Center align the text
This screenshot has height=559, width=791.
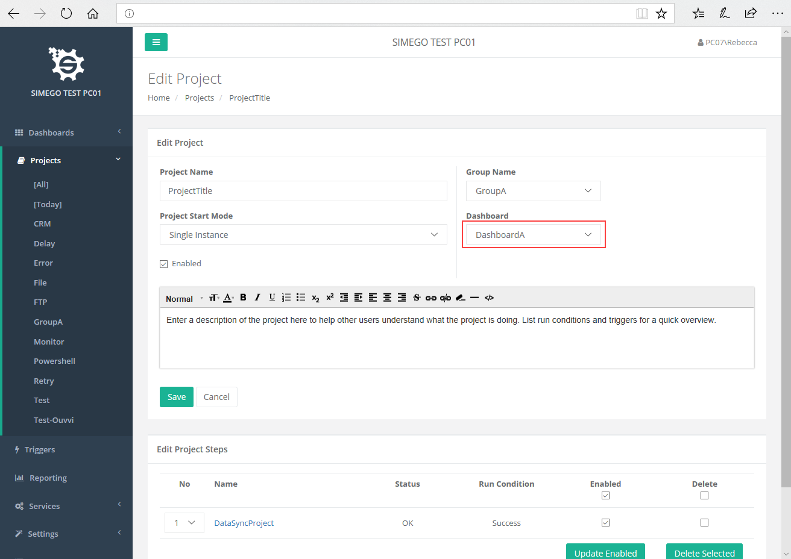point(388,298)
